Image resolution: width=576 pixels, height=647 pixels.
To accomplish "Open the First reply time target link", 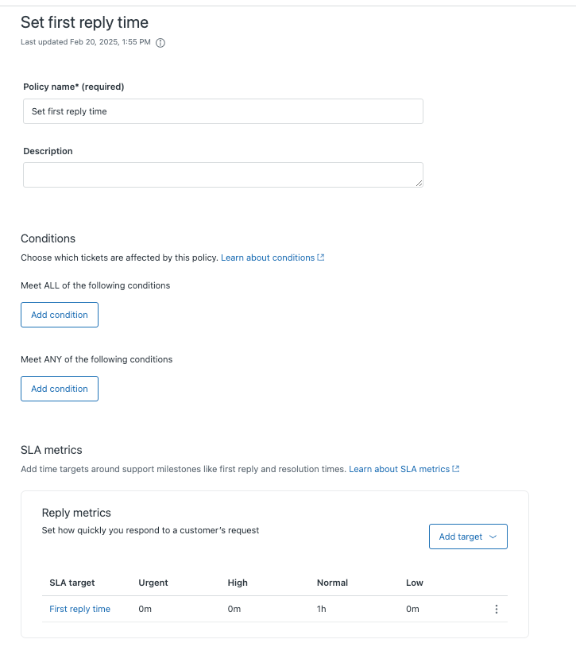I will 79,608.
